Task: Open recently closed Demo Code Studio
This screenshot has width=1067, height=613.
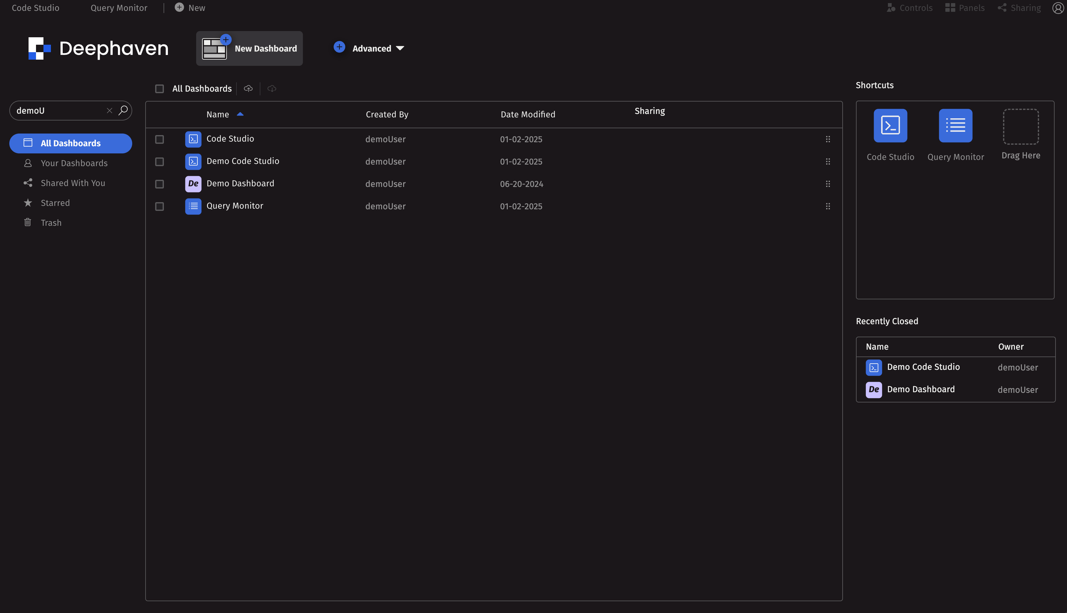Action: coord(923,367)
